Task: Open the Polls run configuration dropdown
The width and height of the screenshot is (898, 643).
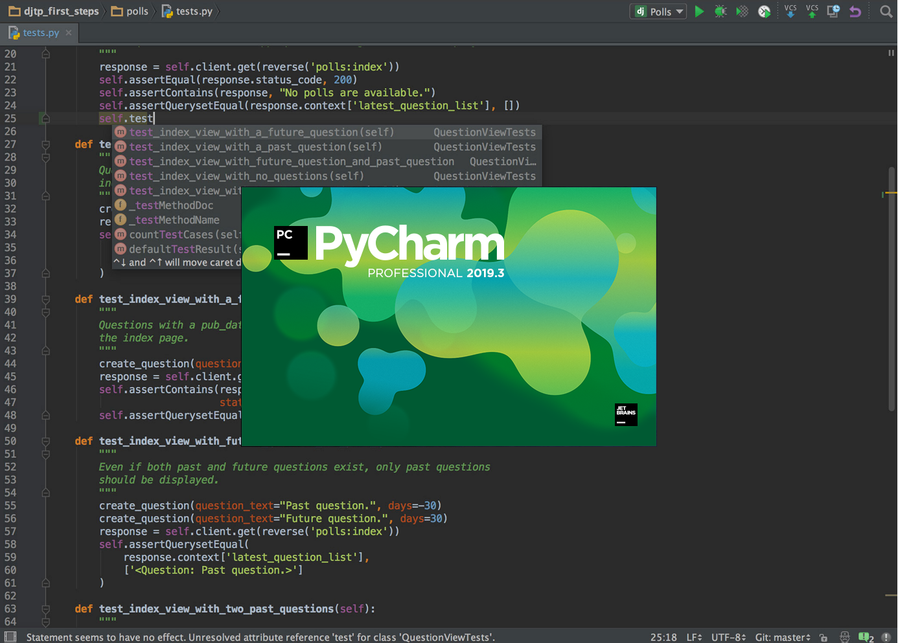Action: [x=658, y=11]
